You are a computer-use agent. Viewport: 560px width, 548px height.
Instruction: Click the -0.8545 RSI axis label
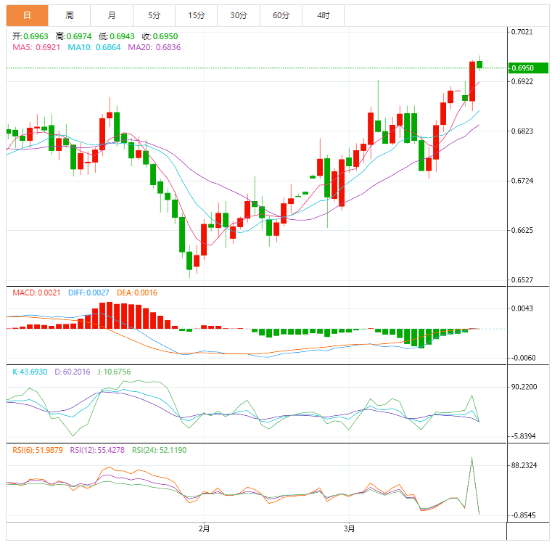[523, 515]
